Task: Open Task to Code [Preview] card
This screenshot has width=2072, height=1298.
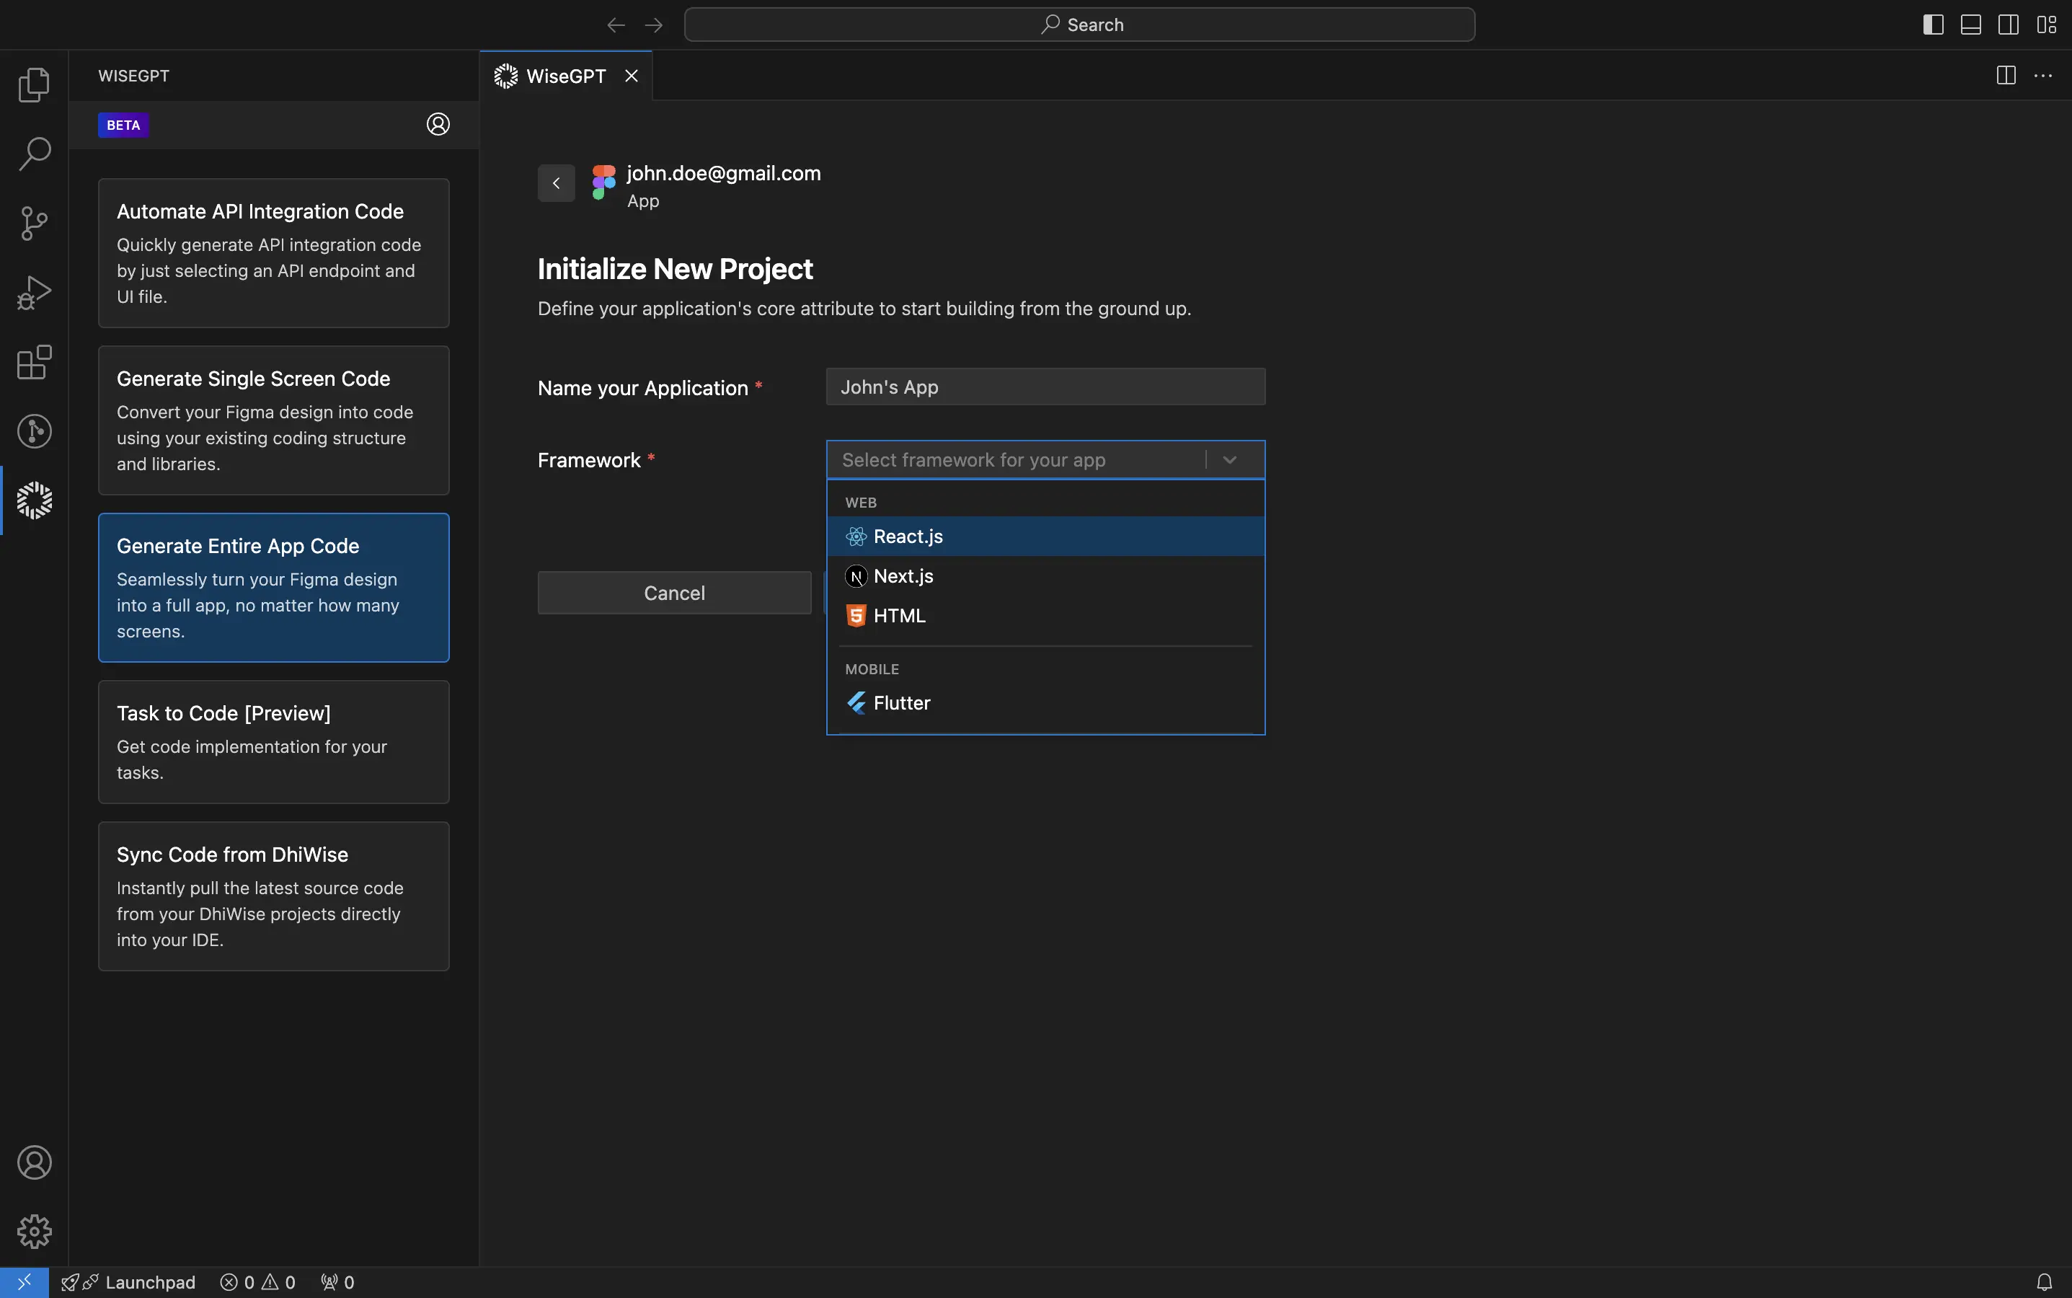Action: (274, 743)
